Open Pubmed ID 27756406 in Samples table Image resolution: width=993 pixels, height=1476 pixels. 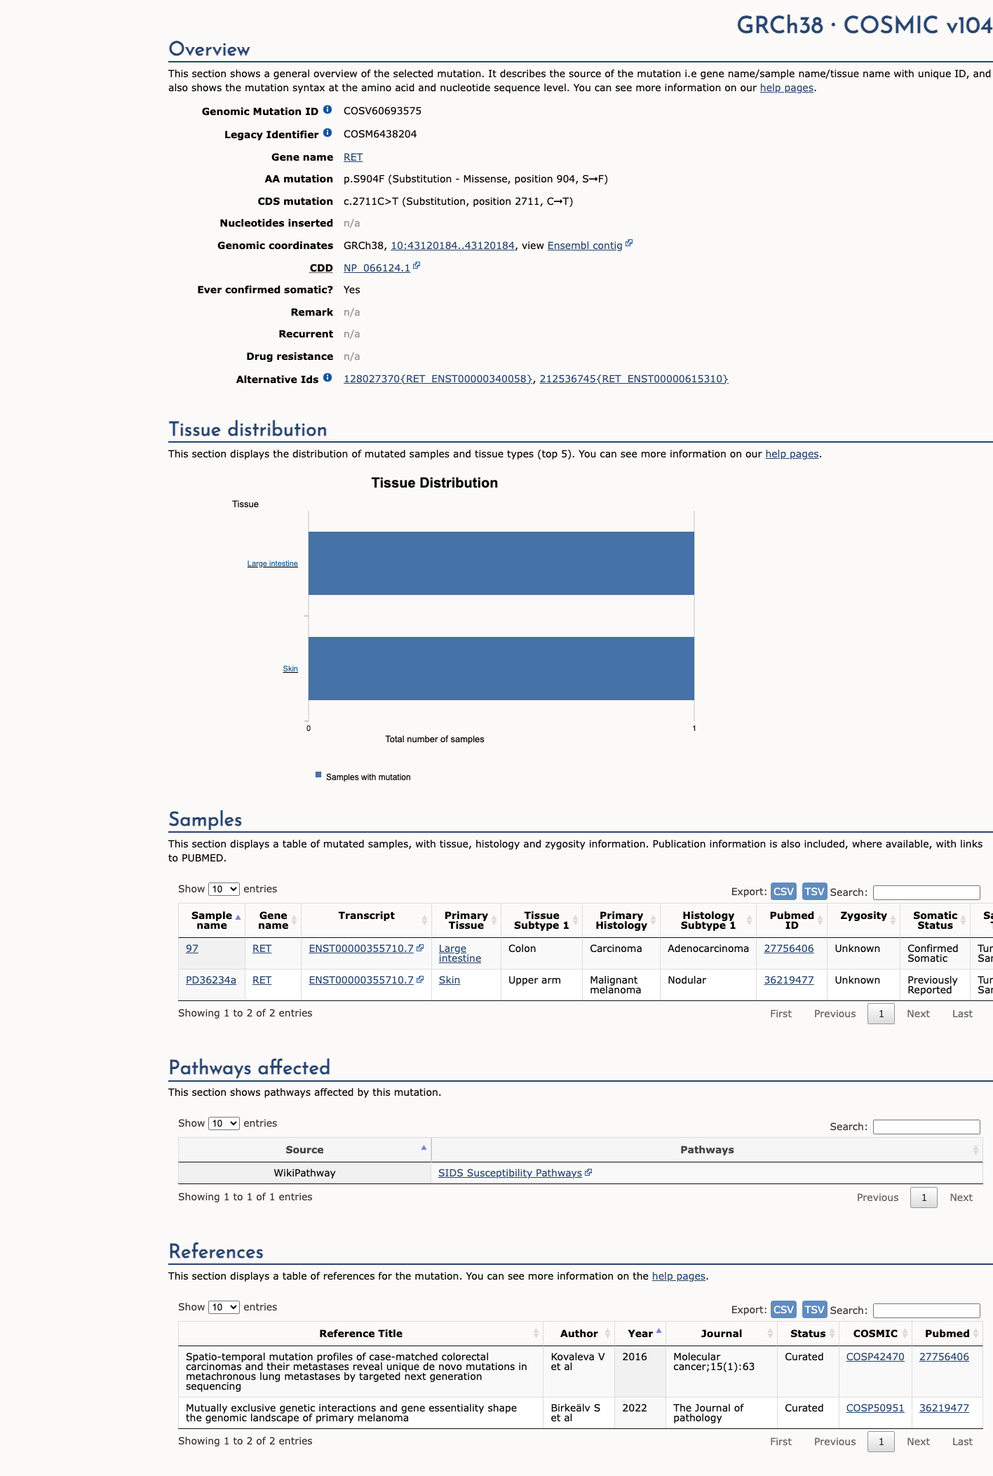[x=789, y=948]
